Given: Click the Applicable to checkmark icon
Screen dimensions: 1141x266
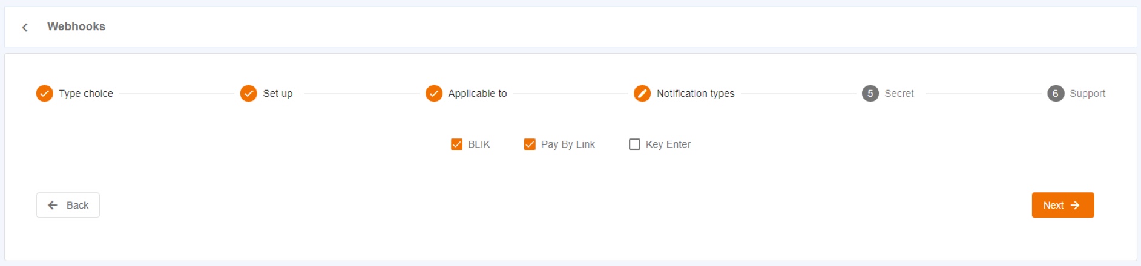Looking at the screenshot, I should [434, 94].
